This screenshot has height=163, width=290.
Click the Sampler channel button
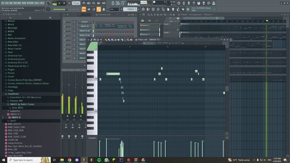pyautogui.click(x=85, y=22)
